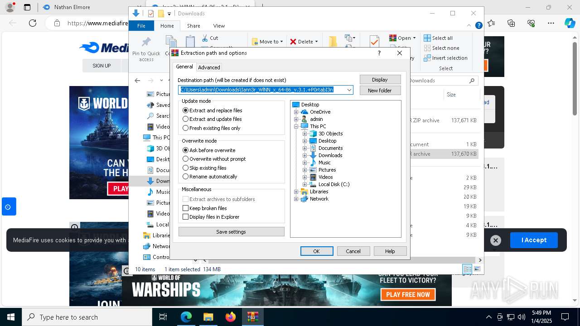
Task: Open destination path dropdown arrow
Action: 349,90
